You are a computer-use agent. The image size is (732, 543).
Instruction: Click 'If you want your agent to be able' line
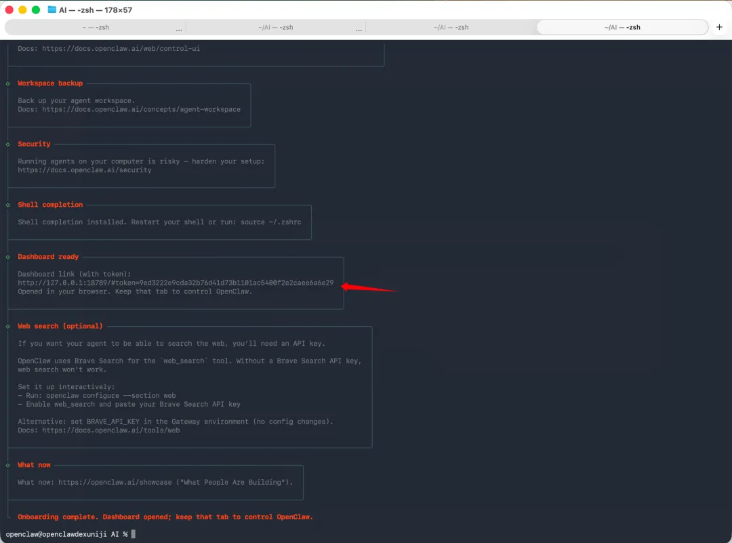pos(171,343)
